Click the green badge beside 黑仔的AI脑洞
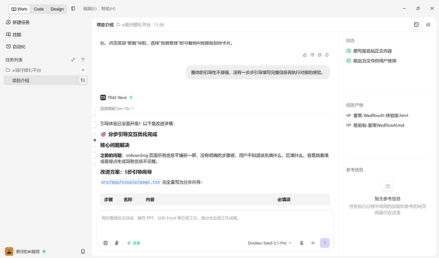The image size is (439, 258). coord(44,251)
